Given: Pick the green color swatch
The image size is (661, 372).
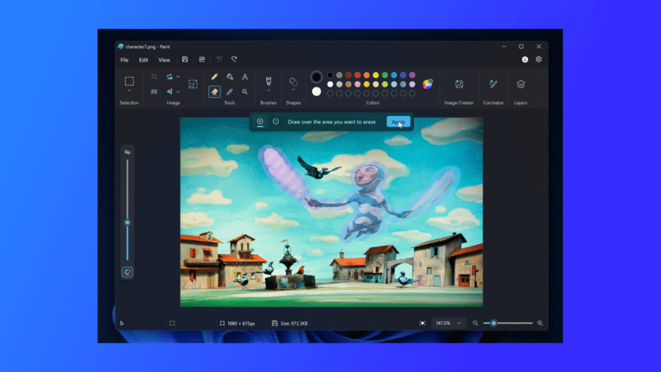Looking at the screenshot, I should (385, 75).
